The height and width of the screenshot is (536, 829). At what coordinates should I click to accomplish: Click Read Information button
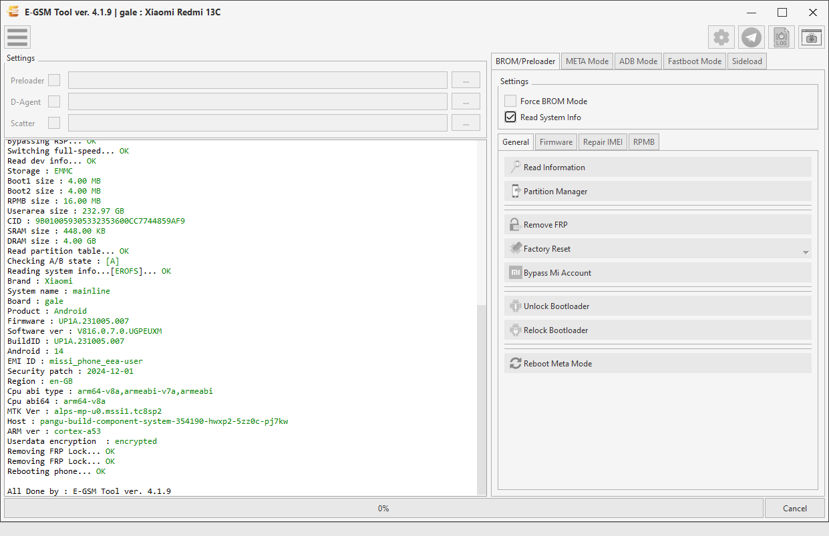(658, 168)
